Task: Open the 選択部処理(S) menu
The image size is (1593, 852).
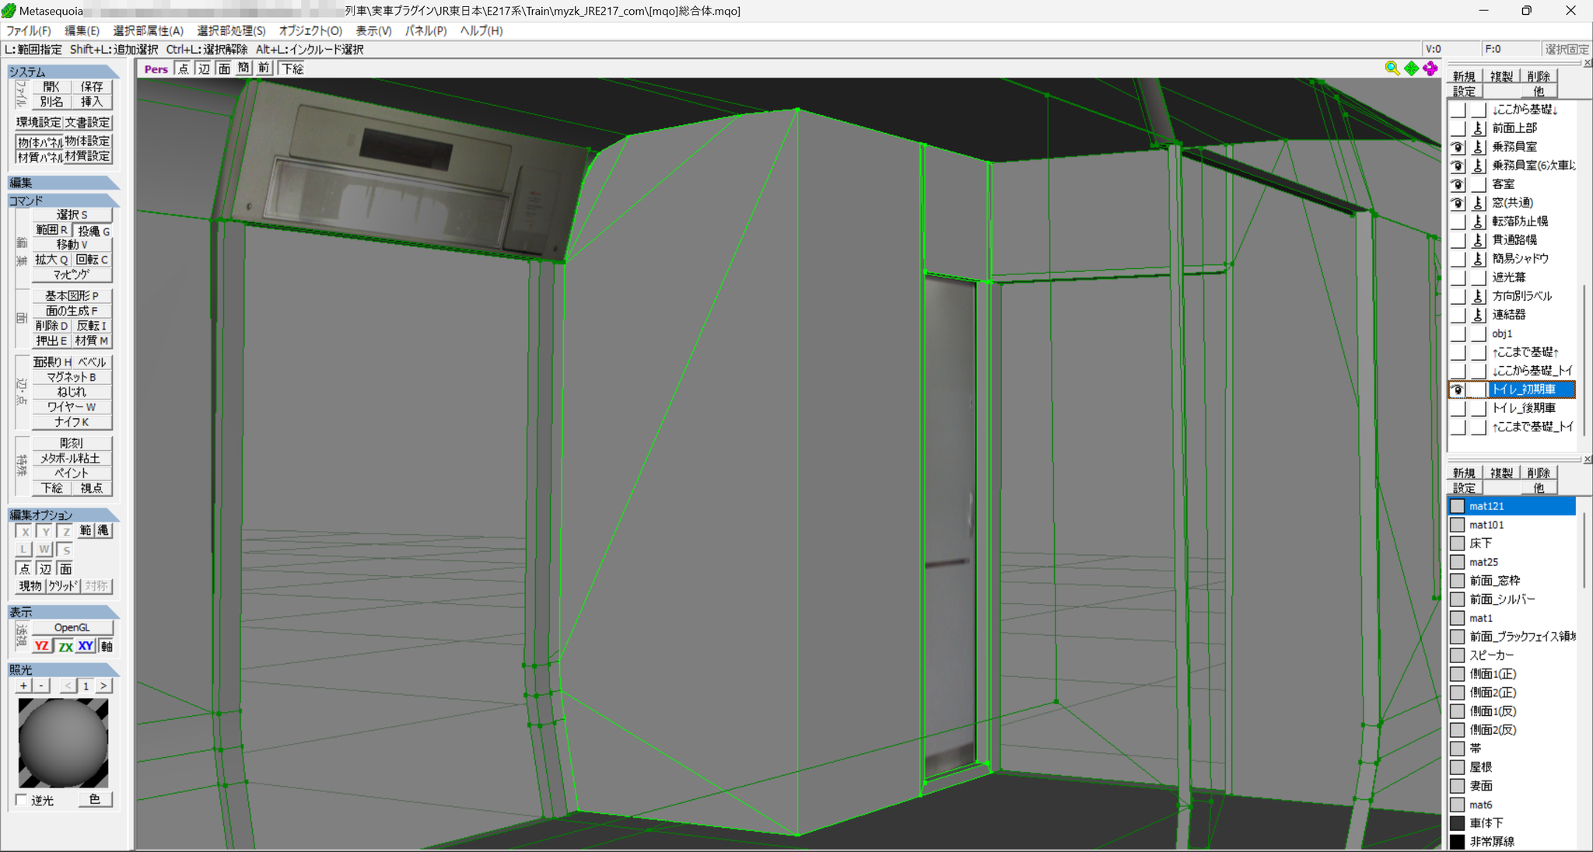Action: [x=231, y=30]
